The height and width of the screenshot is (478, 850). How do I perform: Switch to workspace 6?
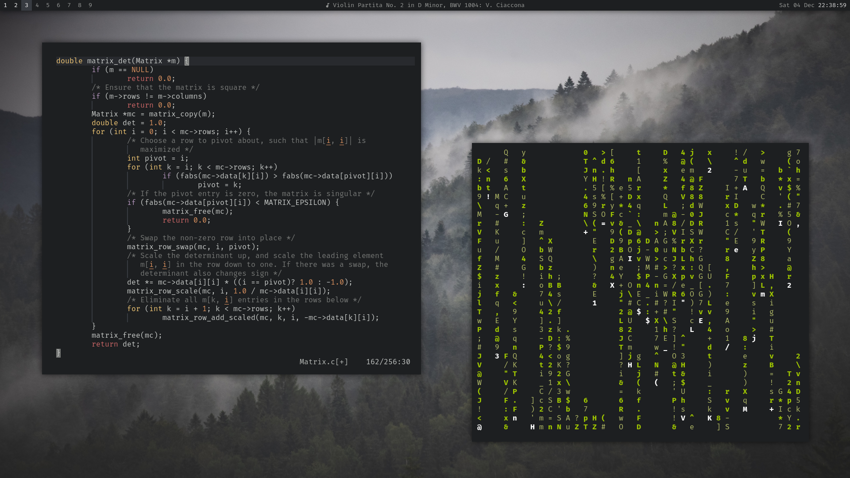[x=58, y=5]
